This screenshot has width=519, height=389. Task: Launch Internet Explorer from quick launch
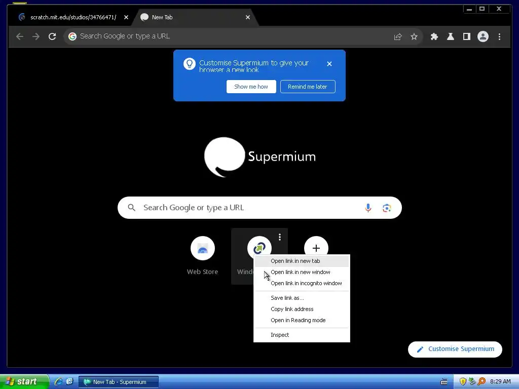pyautogui.click(x=59, y=382)
